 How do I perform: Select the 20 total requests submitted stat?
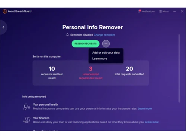129,71
